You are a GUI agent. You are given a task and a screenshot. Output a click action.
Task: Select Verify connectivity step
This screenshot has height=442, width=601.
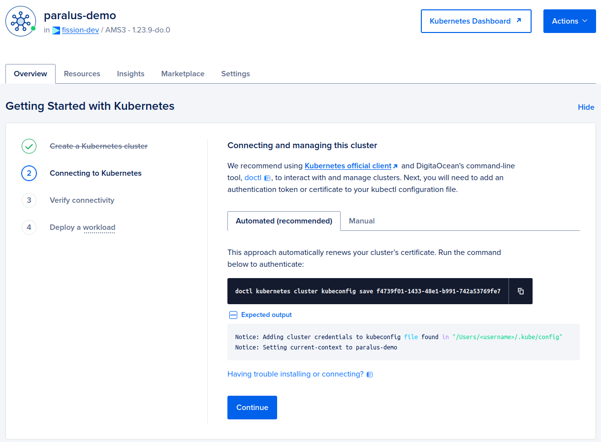click(82, 200)
